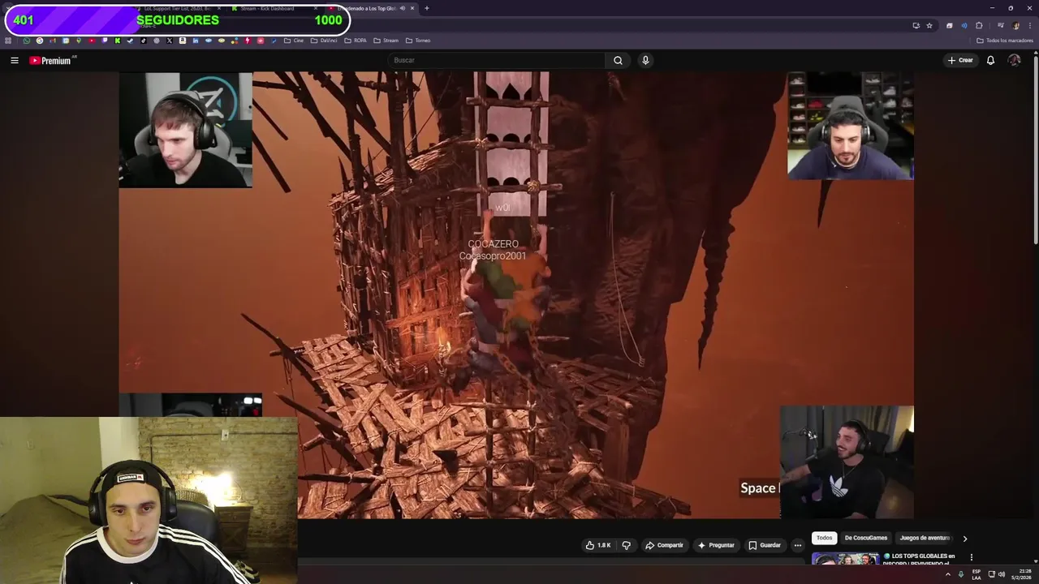Open YouTube account avatar menu
The height and width of the screenshot is (584, 1039).
1014,60
